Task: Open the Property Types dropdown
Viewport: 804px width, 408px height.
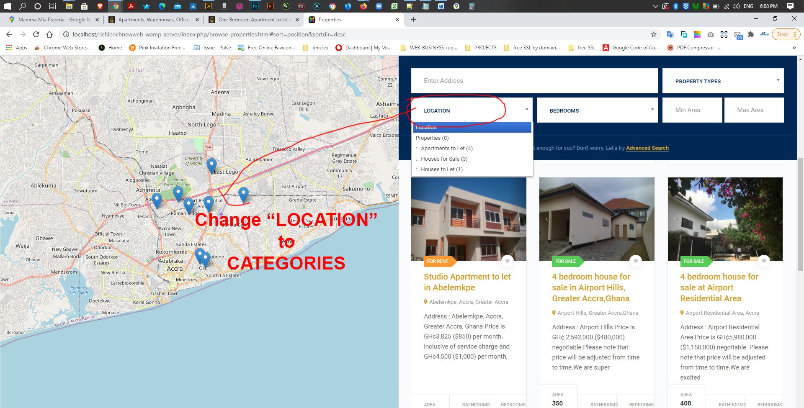Action: 723,81
